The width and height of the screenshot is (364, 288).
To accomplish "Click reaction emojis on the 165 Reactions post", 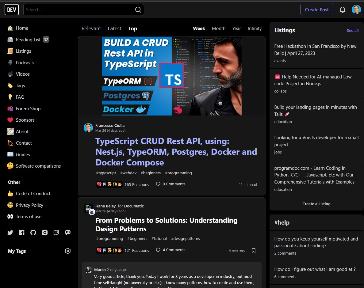I will click(109, 184).
